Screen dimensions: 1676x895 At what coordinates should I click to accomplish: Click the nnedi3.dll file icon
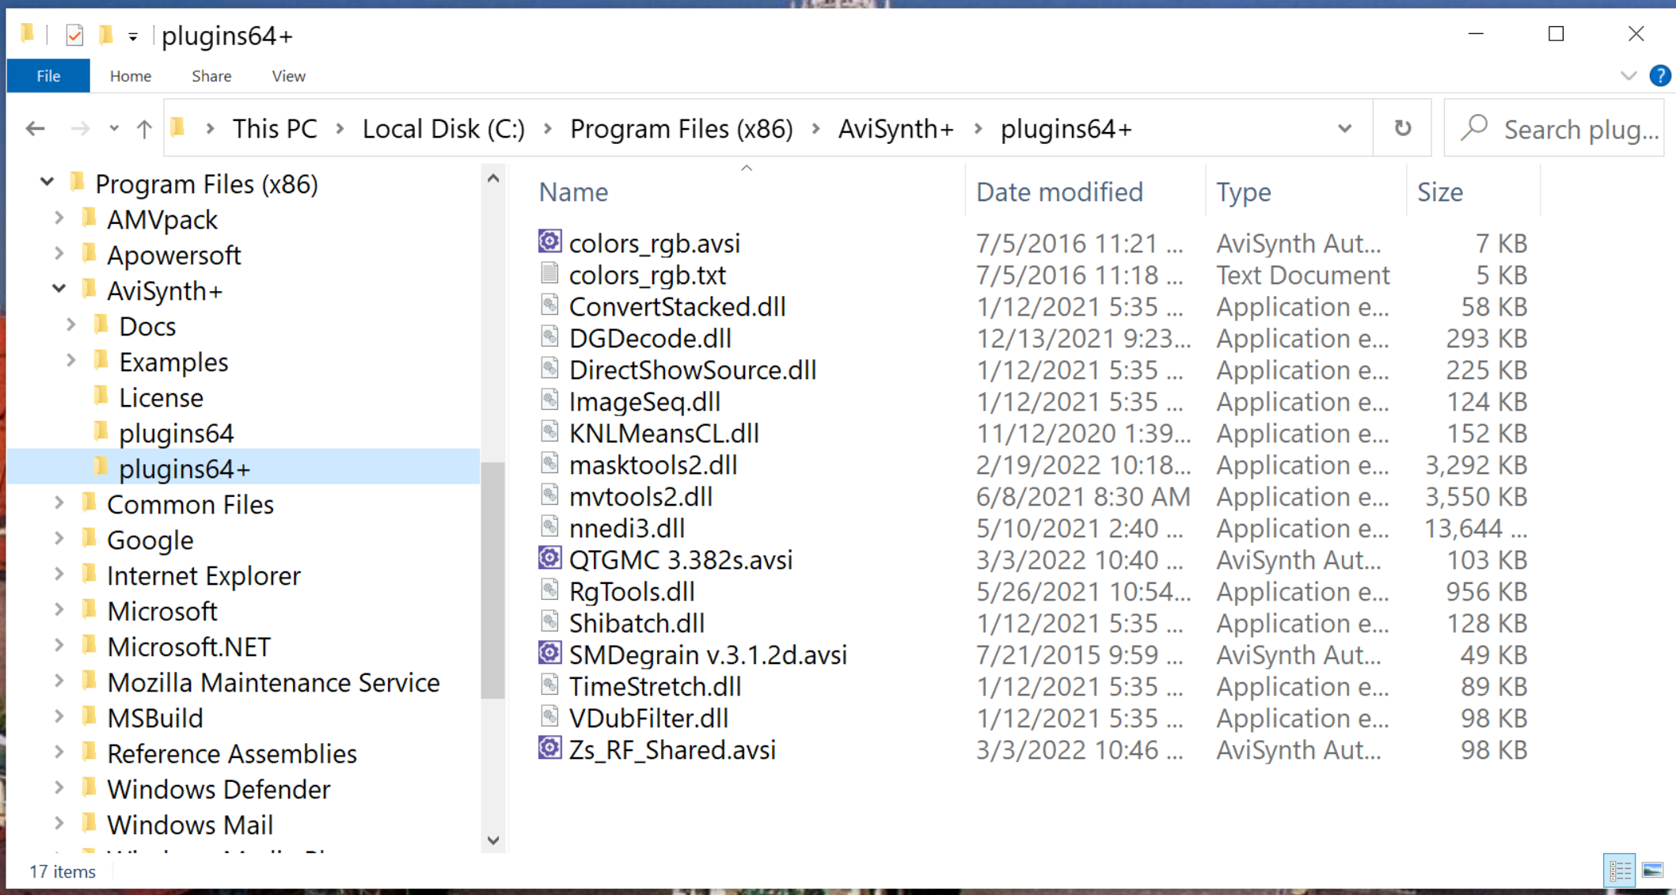pos(549,526)
